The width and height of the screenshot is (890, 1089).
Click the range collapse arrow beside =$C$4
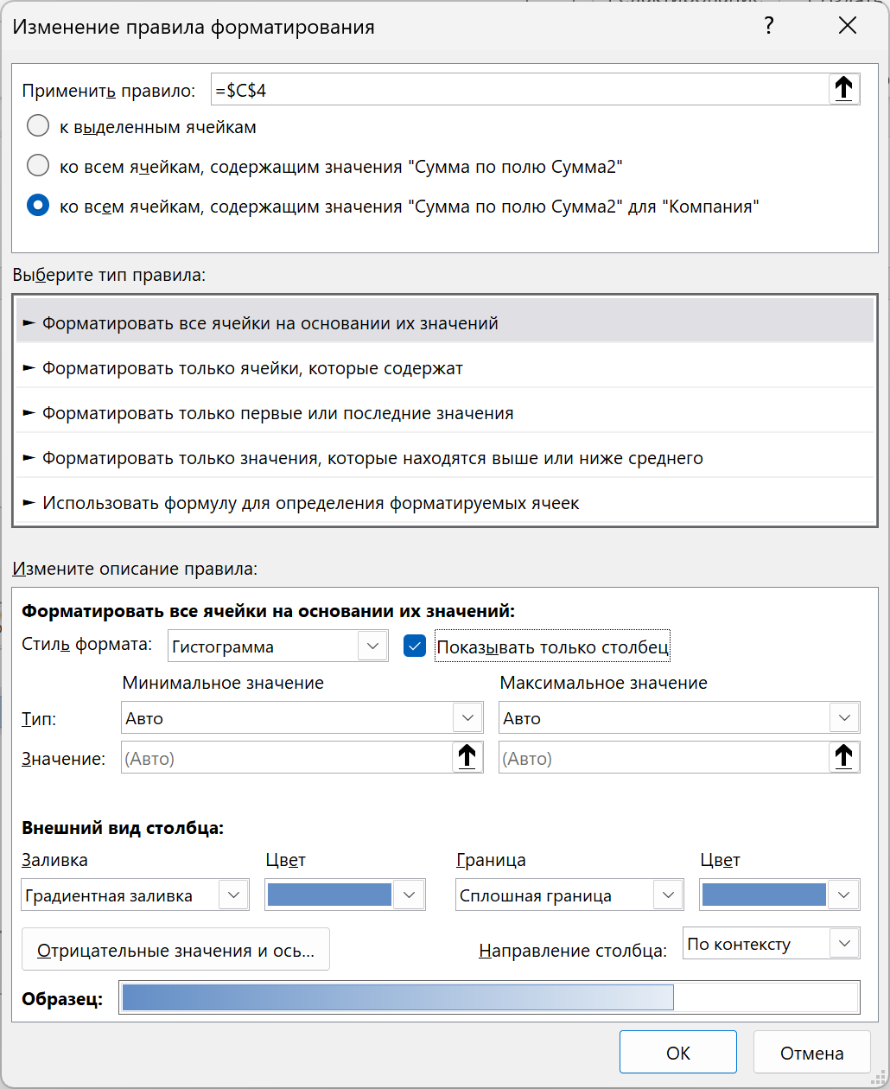pos(843,89)
